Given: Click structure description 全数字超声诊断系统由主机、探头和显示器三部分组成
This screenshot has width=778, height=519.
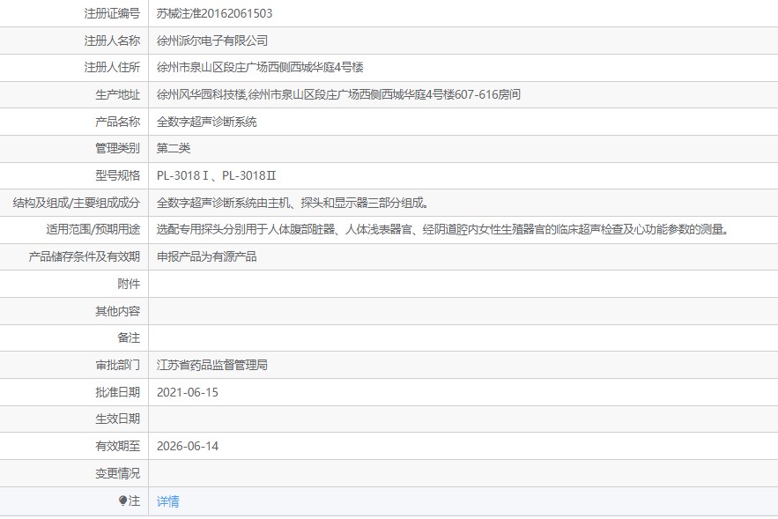Looking at the screenshot, I should [x=293, y=203].
